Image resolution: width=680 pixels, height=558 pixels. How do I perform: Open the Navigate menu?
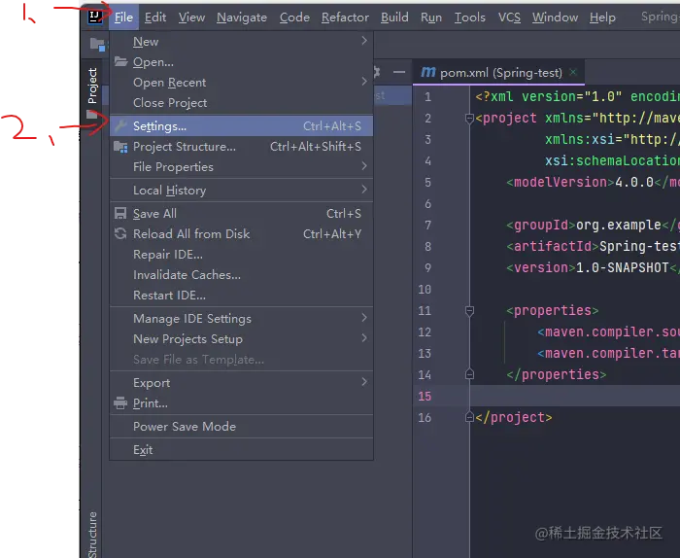(x=242, y=17)
